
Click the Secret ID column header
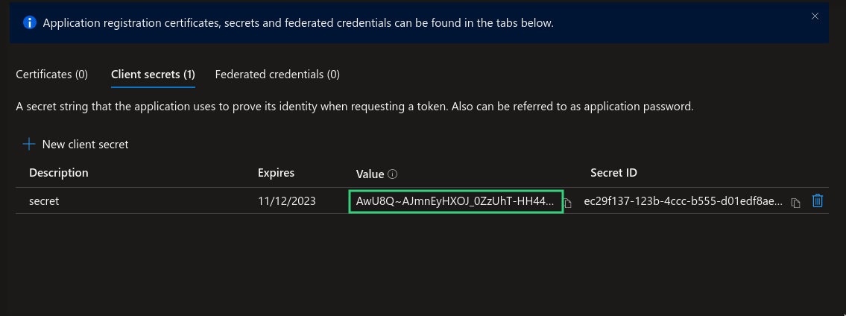point(613,173)
